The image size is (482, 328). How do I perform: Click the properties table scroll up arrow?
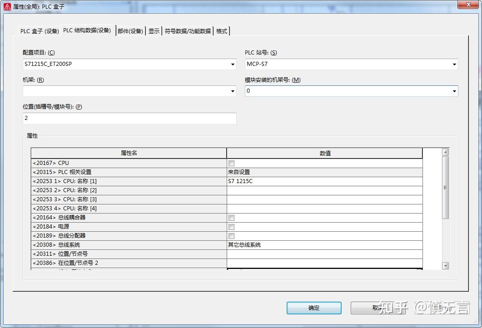click(445, 152)
